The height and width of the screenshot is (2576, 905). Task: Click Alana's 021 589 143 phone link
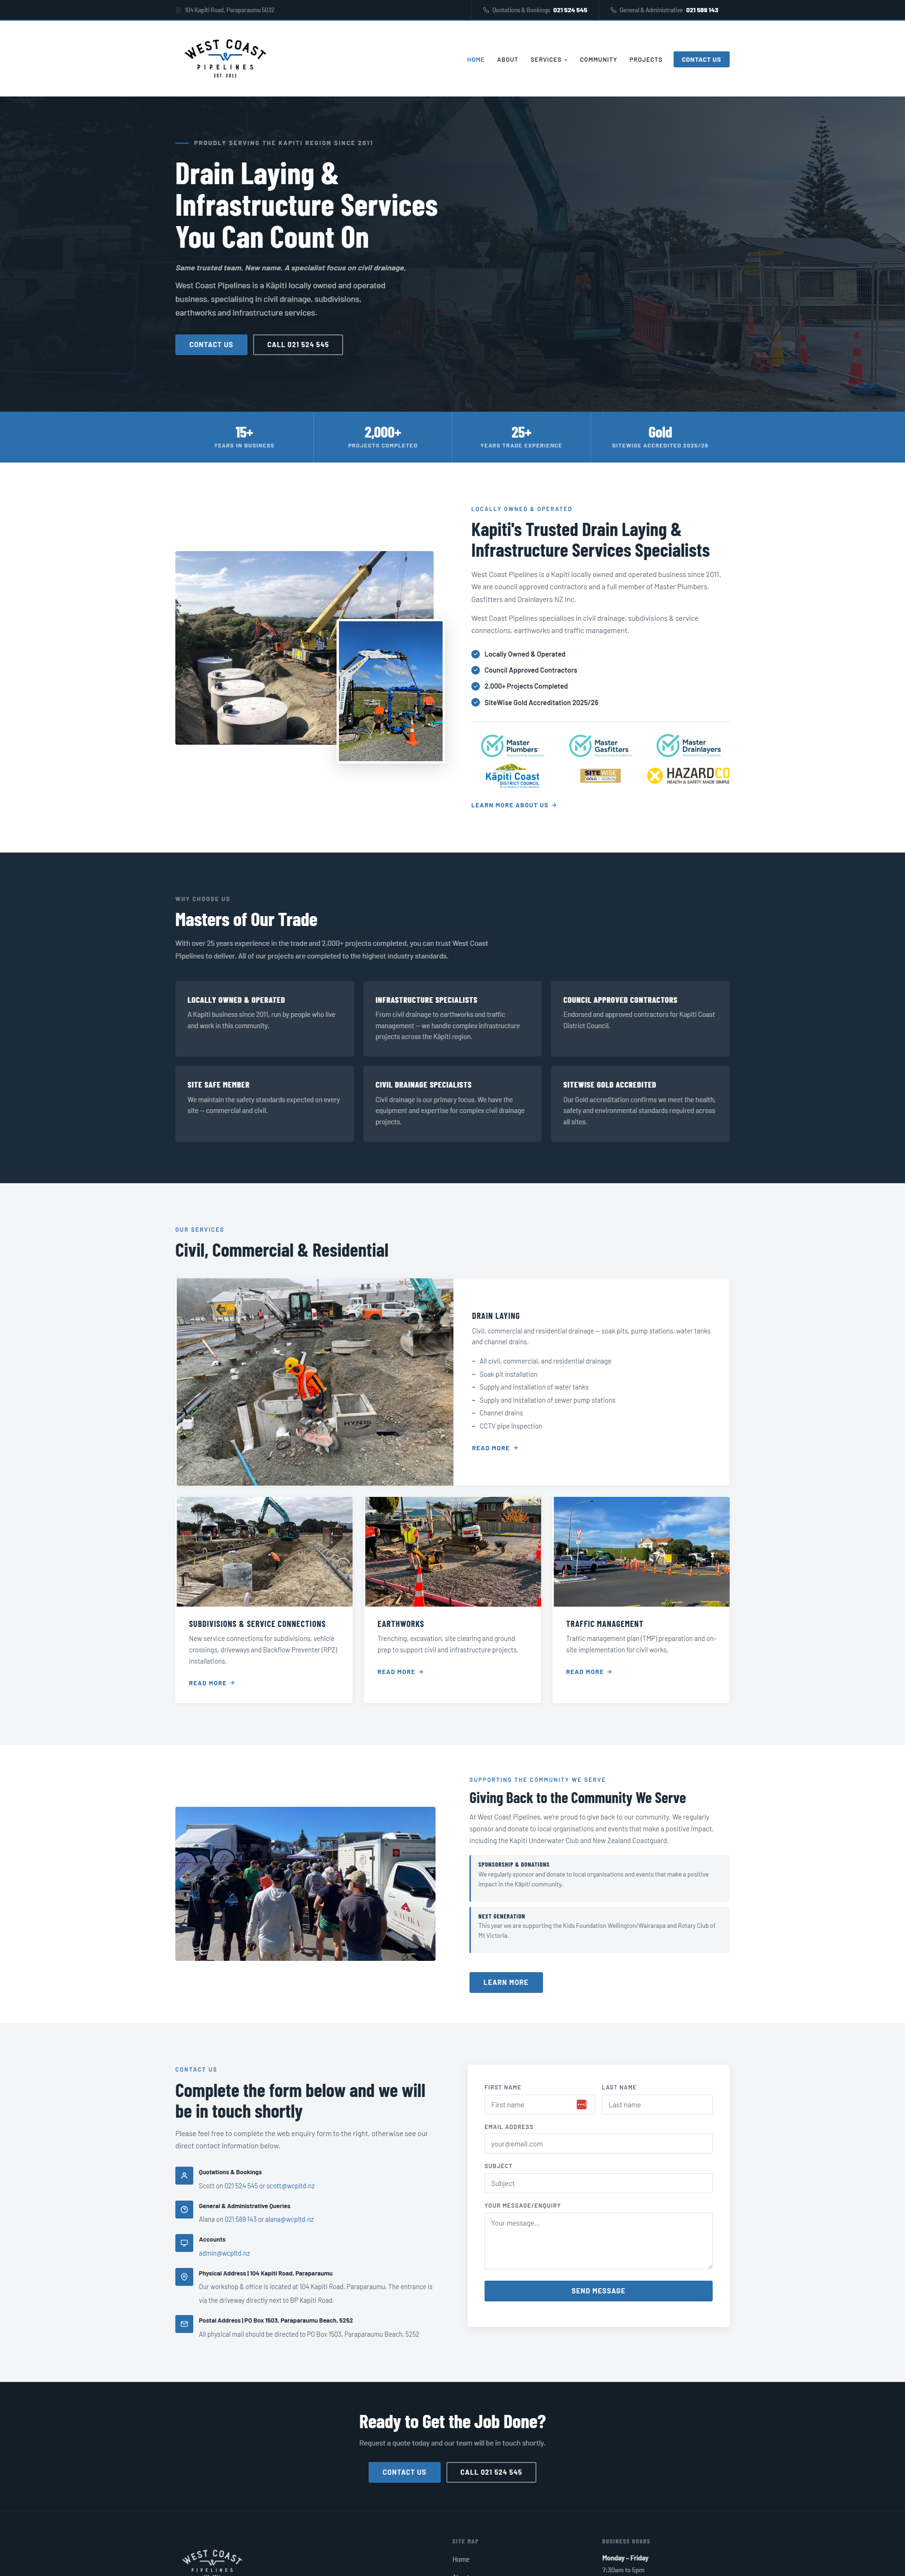(x=240, y=2220)
